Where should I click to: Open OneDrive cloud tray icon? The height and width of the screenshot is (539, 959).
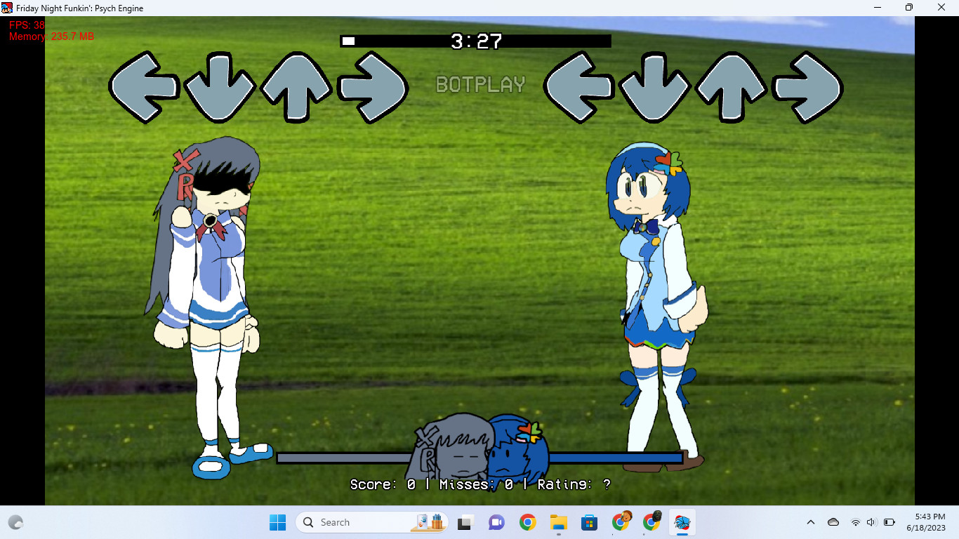[833, 522]
